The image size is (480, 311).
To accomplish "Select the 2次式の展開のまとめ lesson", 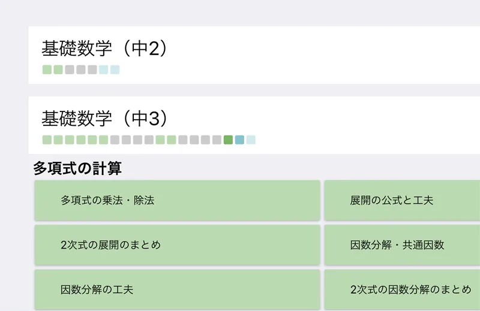I will (x=177, y=244).
